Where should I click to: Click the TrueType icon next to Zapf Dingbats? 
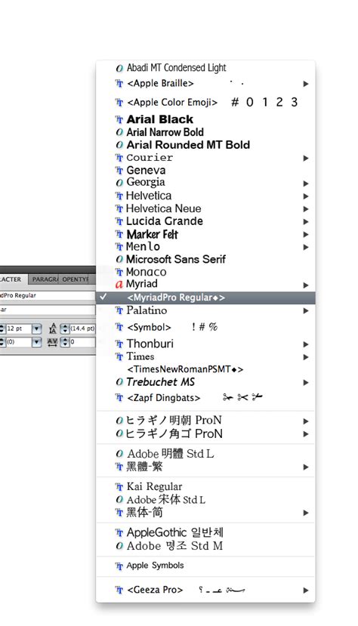coord(119,398)
